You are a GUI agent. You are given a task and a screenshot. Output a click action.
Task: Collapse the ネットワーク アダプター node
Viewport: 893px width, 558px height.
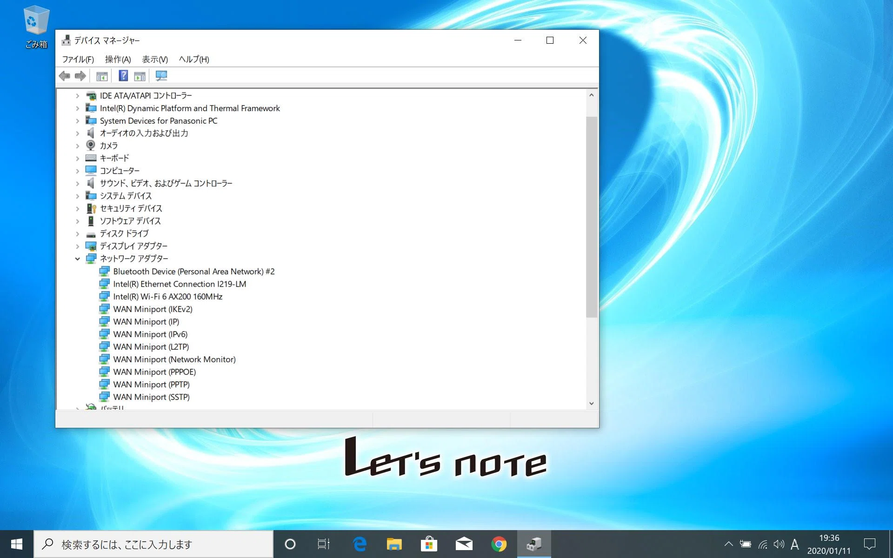point(78,259)
